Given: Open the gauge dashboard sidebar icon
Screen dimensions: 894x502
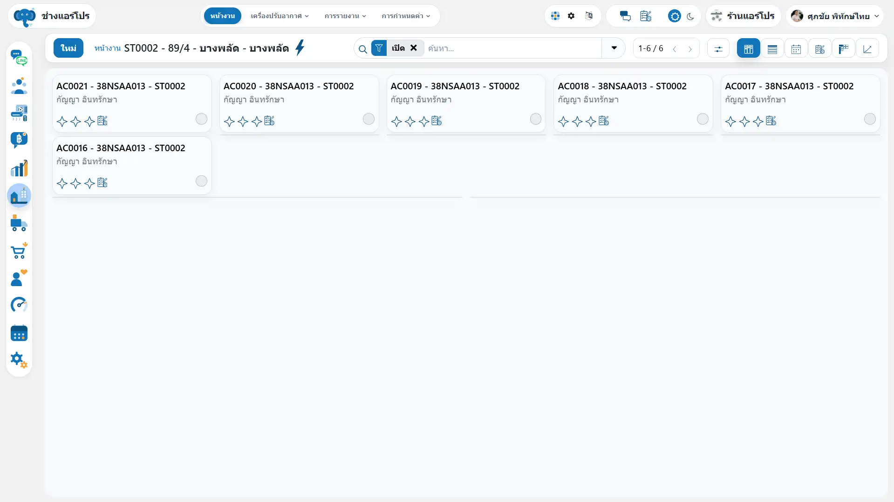Looking at the screenshot, I should [19, 305].
